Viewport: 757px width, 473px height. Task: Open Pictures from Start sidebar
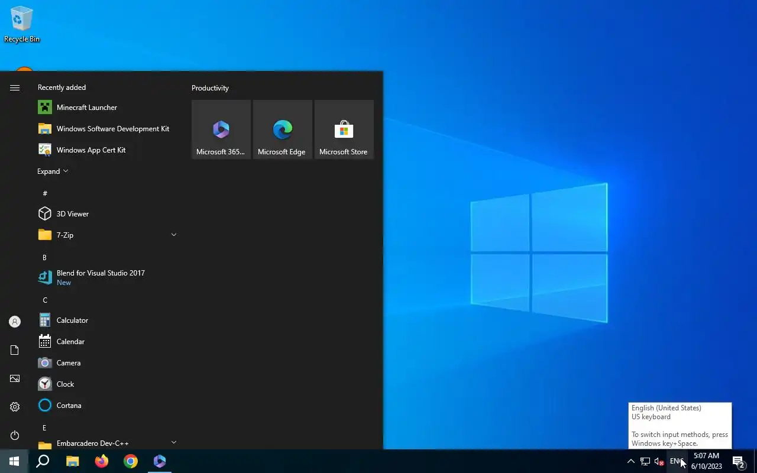(15, 378)
